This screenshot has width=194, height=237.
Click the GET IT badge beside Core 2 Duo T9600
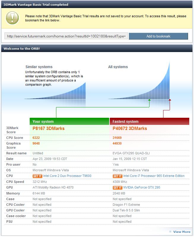[37, 176]
